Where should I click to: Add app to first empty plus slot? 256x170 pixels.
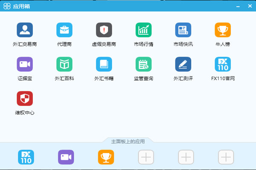point(146,157)
